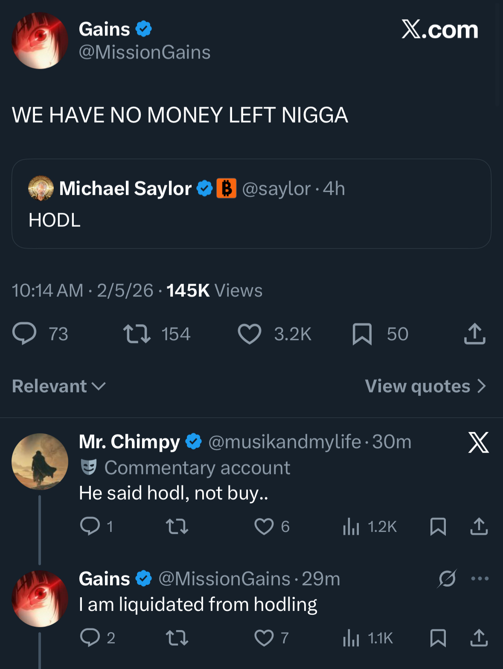Screen dimensions: 503x669
Task: Reply to the main Gains post
Action: (24, 334)
